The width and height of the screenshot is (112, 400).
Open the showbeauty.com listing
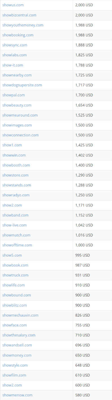[17, 105]
